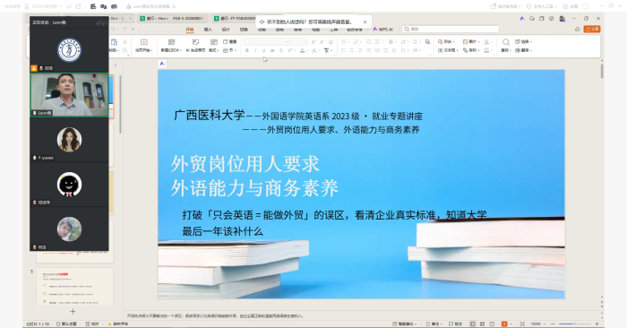627x328 pixels.
Task: Open the WPS AI tab
Action: (383, 30)
